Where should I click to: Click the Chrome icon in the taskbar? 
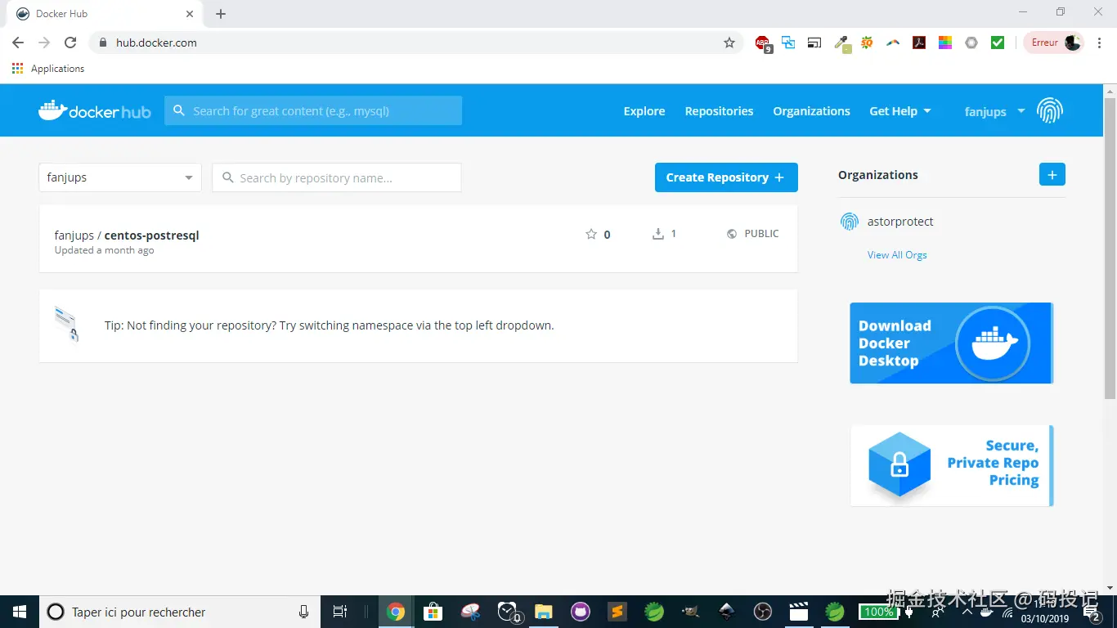396,612
